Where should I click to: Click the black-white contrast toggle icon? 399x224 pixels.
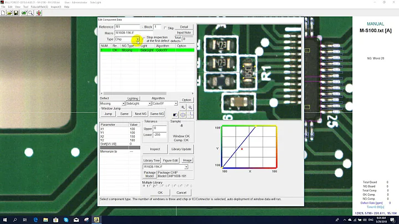click(x=175, y=115)
